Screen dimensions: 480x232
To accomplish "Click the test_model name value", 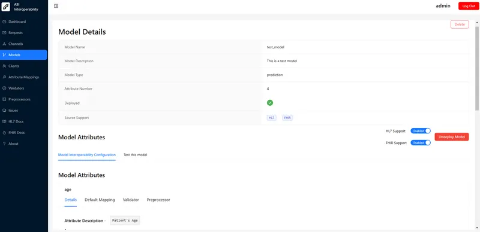I will click(x=275, y=47).
